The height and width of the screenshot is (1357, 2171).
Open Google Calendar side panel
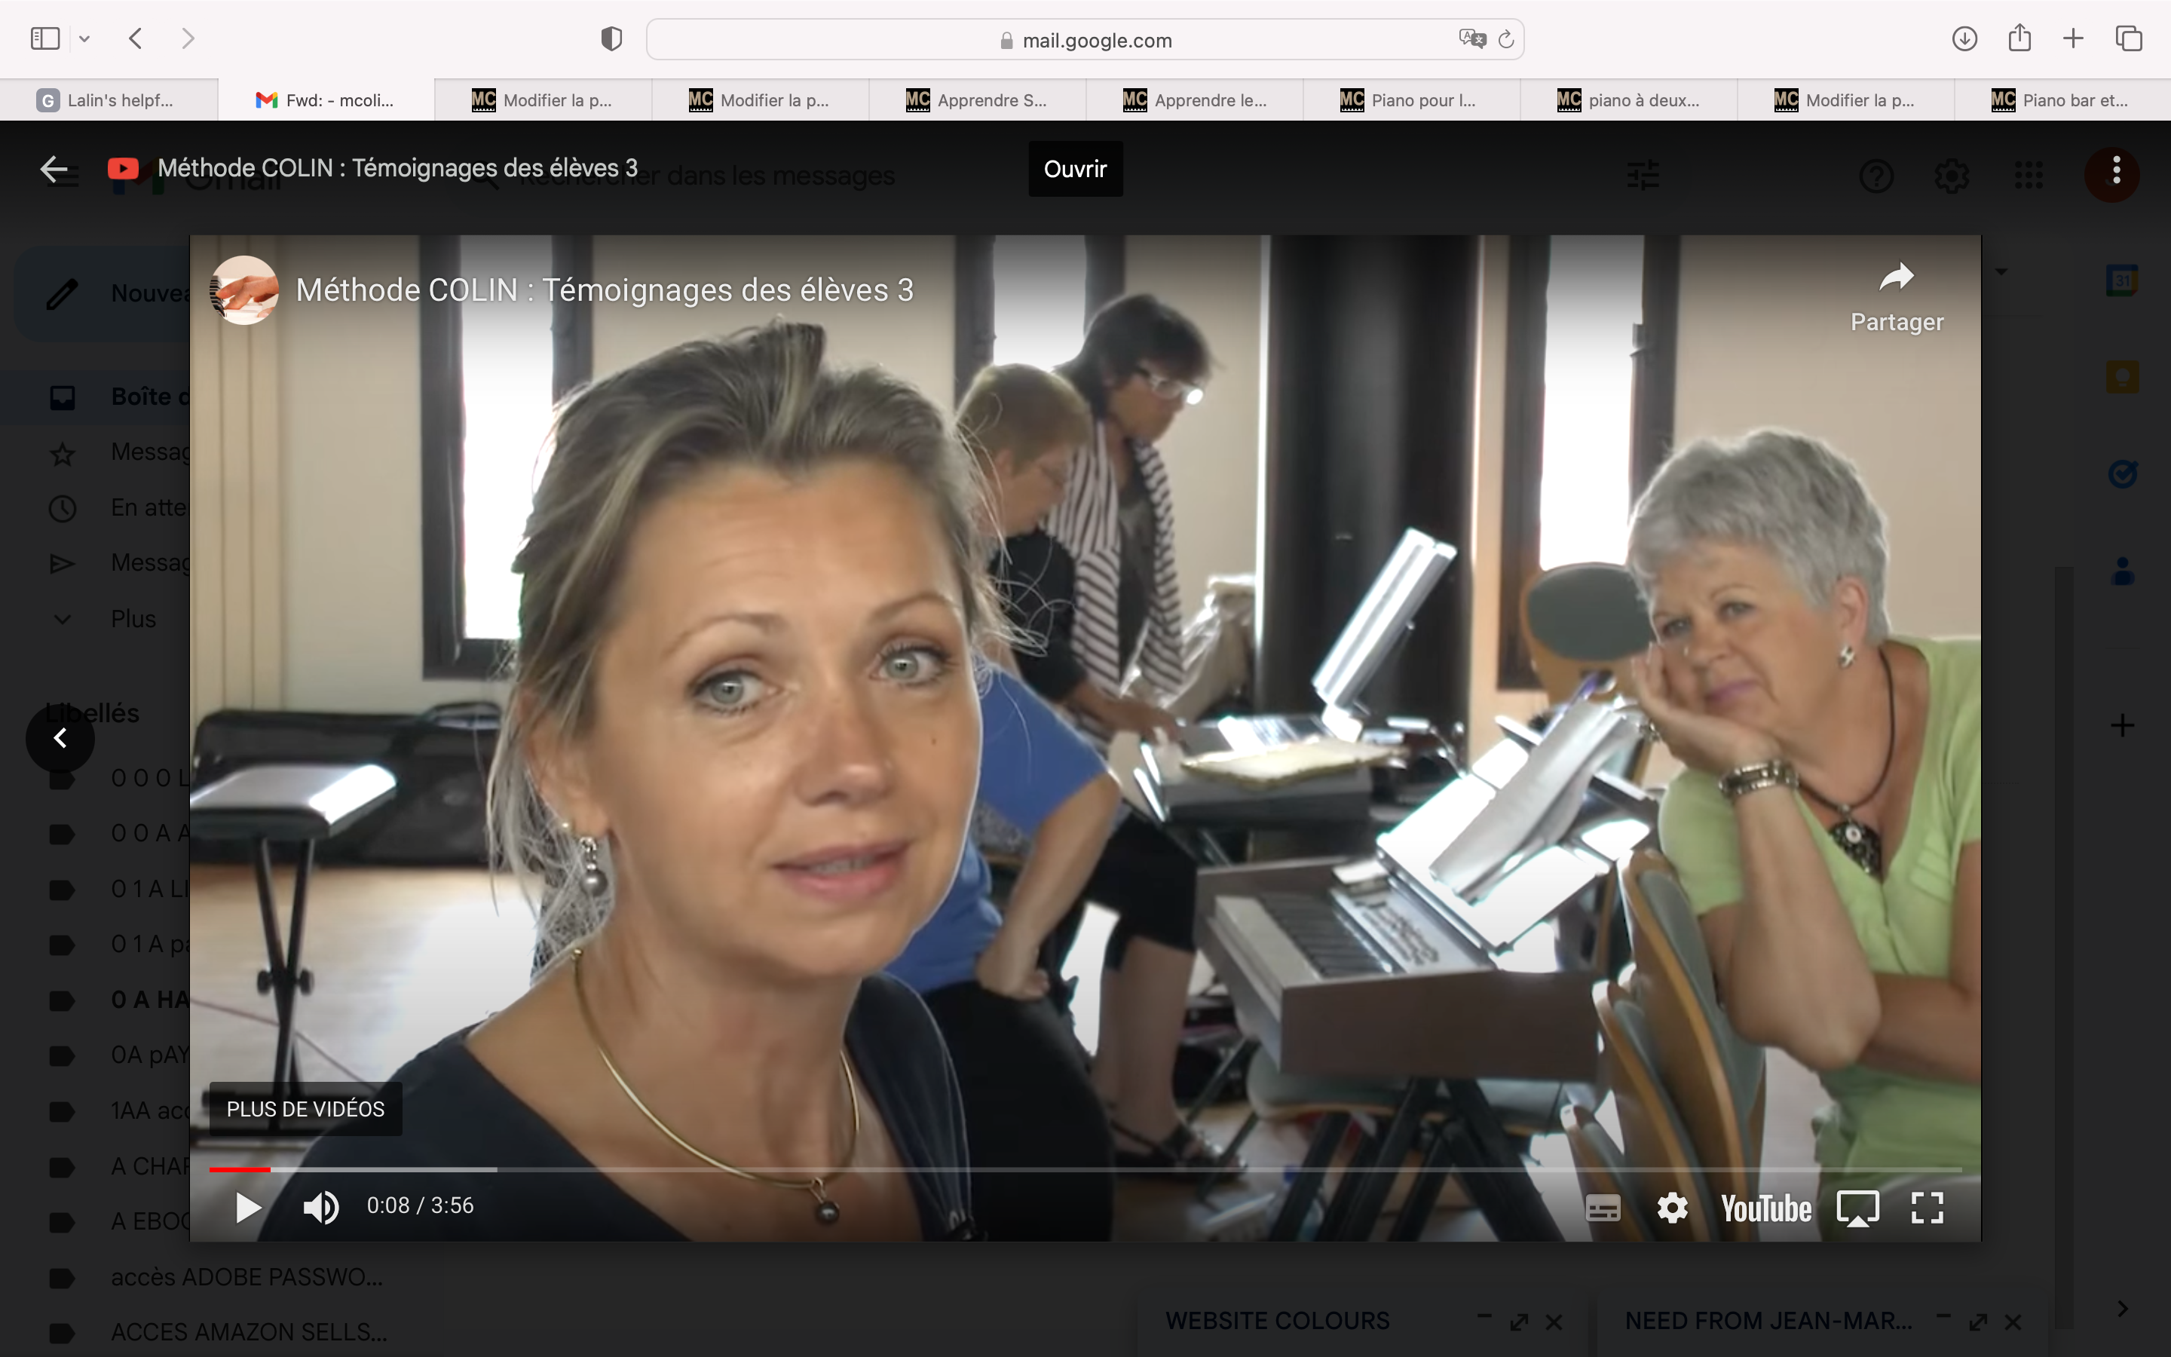click(2123, 280)
